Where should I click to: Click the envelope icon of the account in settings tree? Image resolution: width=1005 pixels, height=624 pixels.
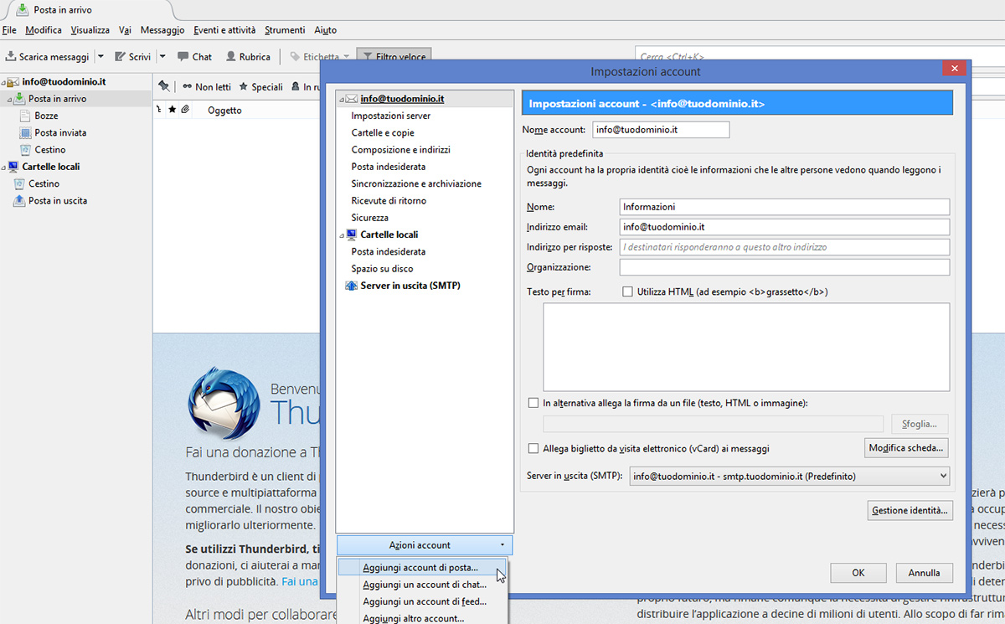(352, 99)
